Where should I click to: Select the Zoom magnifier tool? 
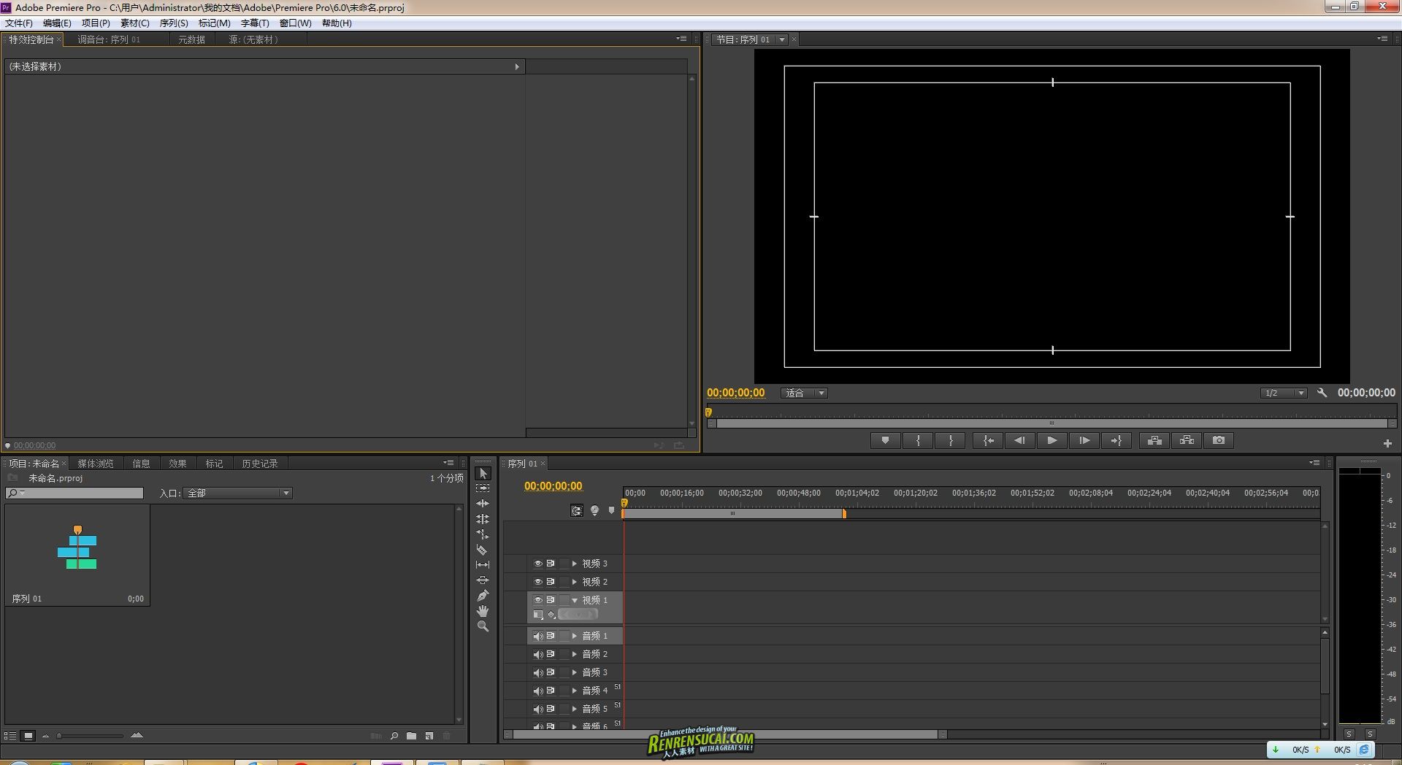click(483, 626)
